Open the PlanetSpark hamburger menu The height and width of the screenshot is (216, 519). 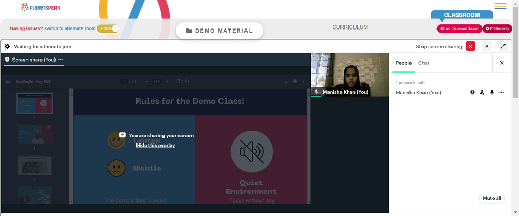500,6
